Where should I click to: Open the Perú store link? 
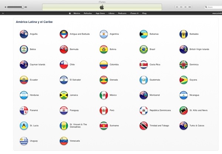[x=112, y=110]
